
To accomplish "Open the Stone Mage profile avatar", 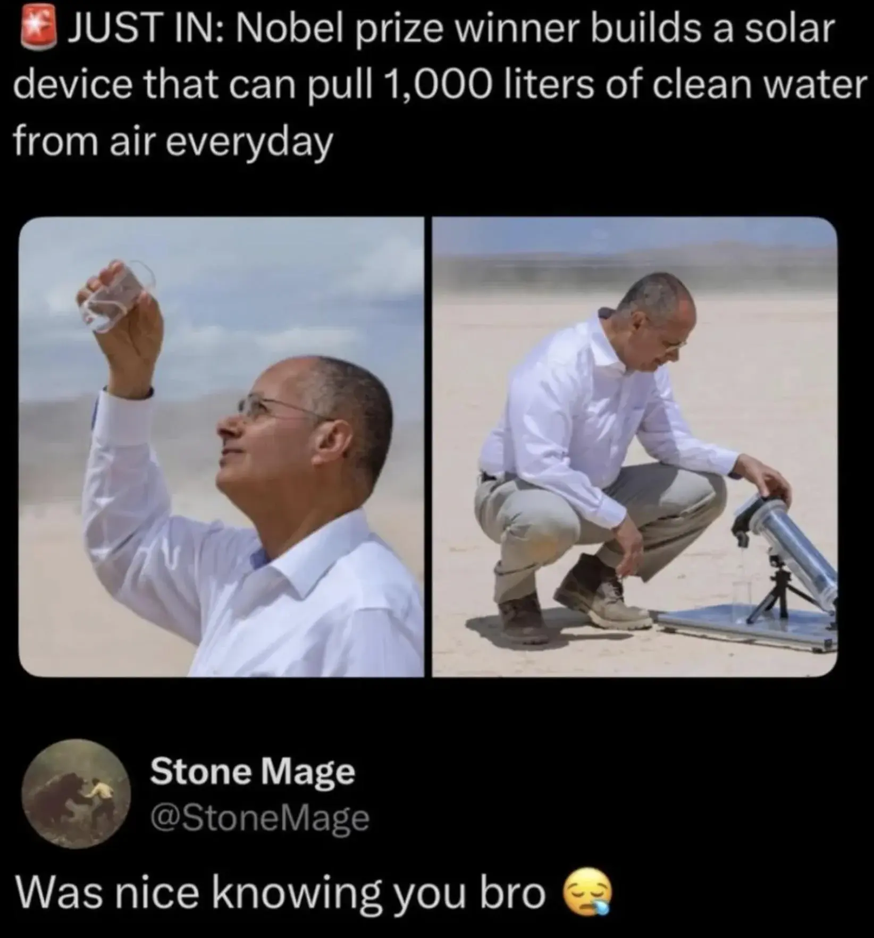I will [x=76, y=794].
